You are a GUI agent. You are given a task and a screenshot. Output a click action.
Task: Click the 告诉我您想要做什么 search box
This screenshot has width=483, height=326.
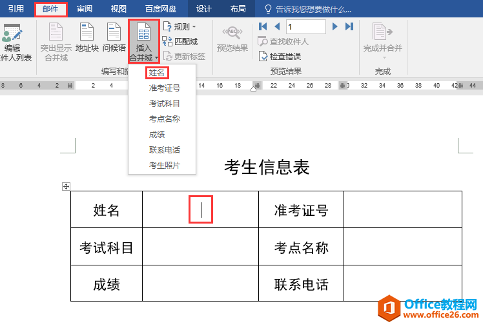(x=308, y=9)
